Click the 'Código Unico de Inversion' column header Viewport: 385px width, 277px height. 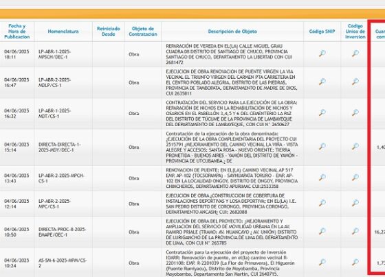point(355,32)
